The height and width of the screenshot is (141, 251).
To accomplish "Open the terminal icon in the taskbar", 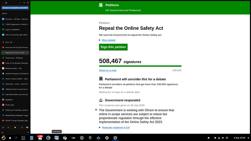I will click(23, 138).
